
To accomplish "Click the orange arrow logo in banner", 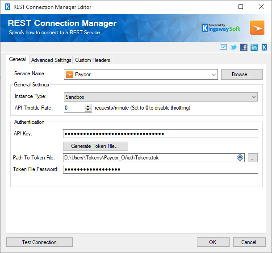I will pyautogui.click(x=257, y=28).
